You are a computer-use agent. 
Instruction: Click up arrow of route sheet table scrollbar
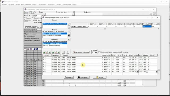[x=159, y=55]
